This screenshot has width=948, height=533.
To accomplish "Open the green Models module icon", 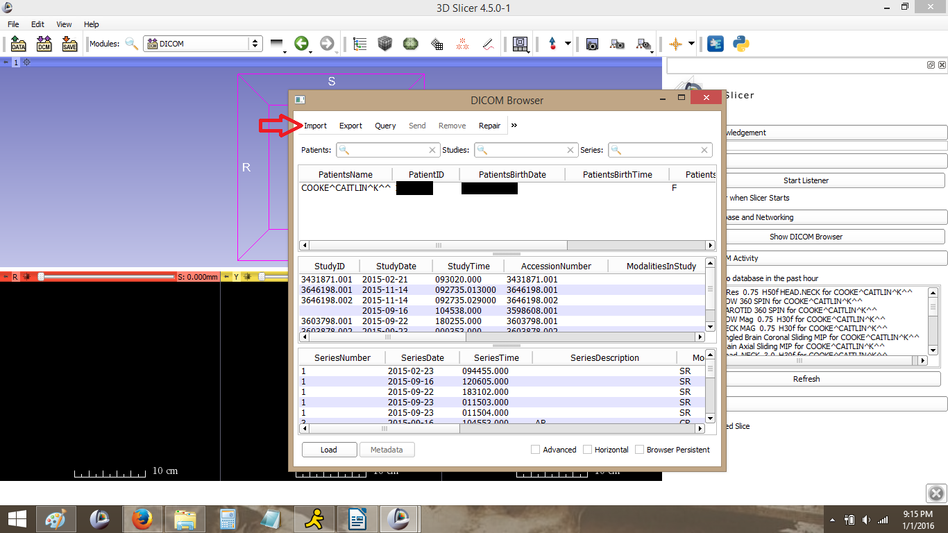I will coord(411,44).
